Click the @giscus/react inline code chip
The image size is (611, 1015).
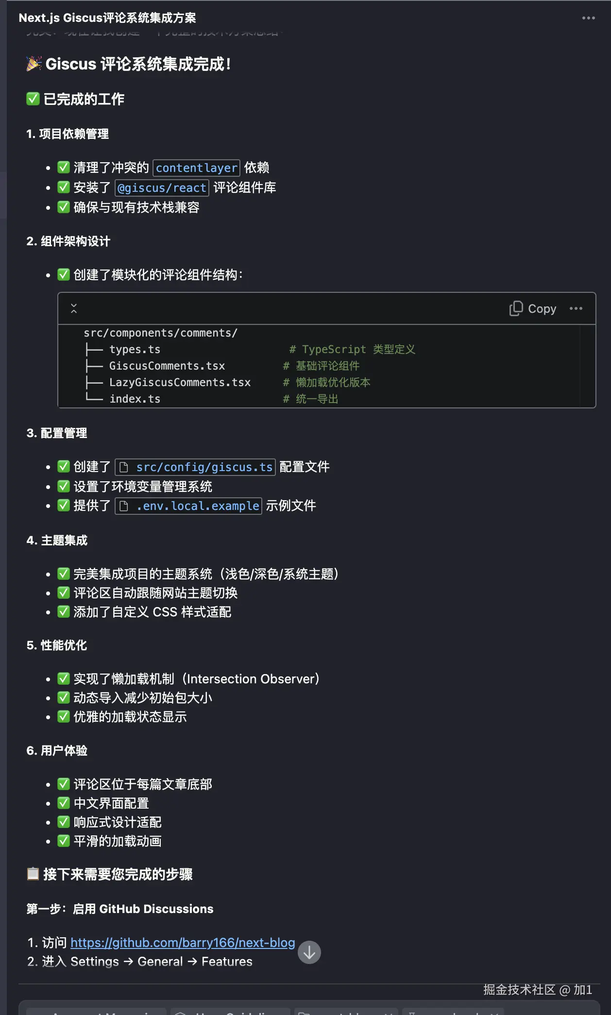pos(162,188)
